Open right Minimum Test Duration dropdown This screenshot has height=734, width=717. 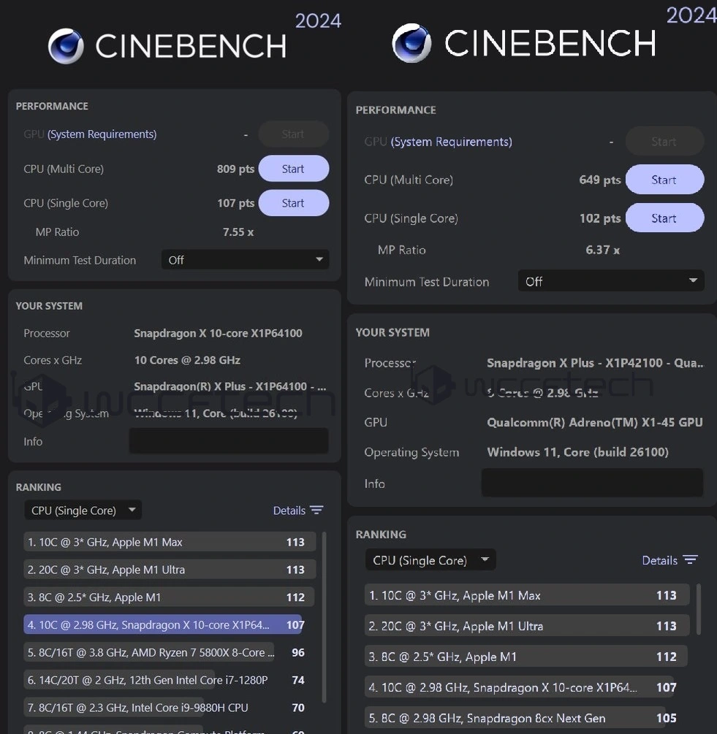coord(611,281)
